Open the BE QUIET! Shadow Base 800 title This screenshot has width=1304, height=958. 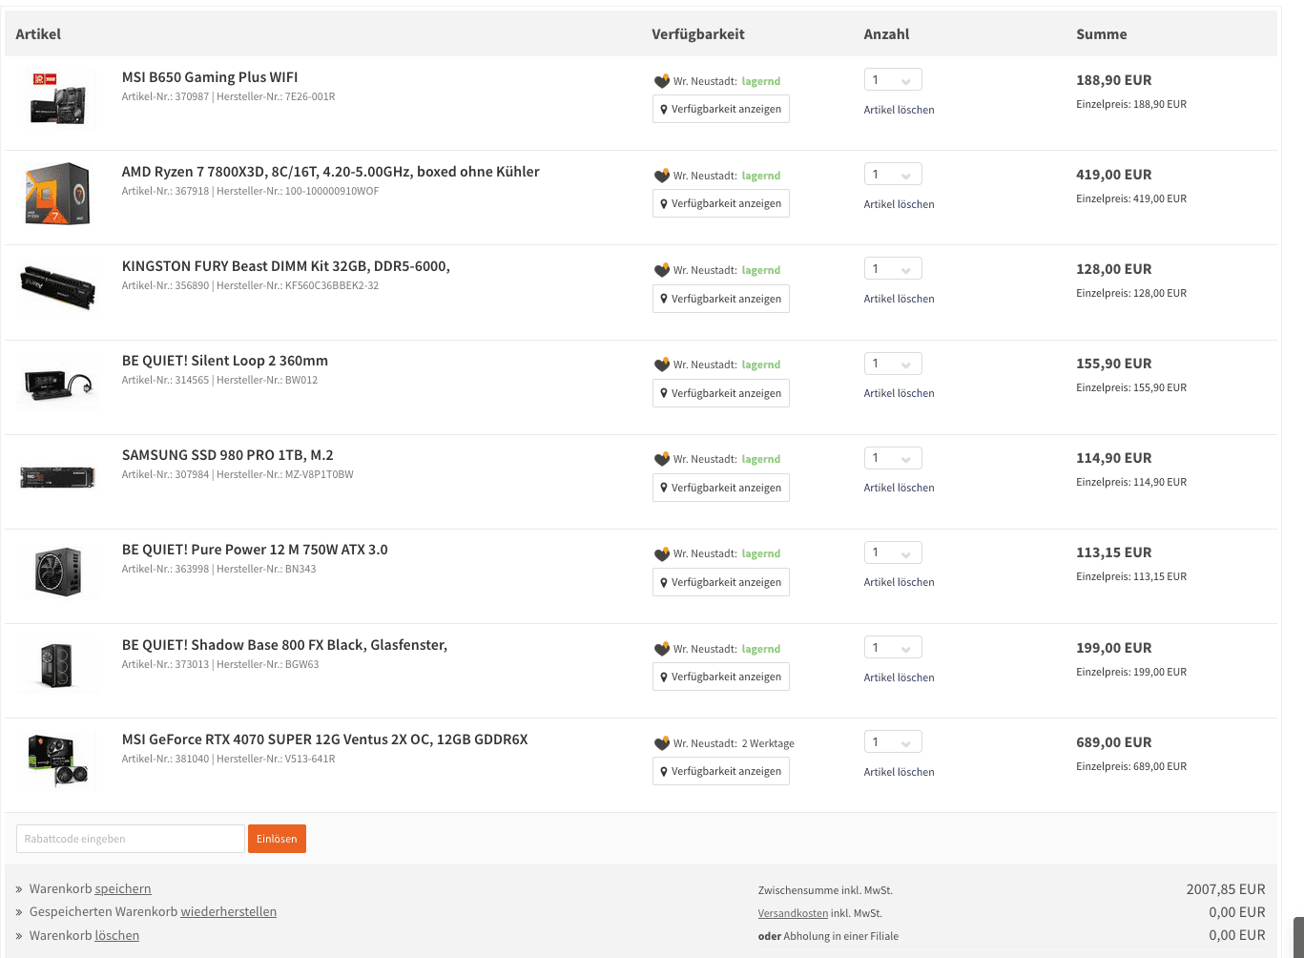[284, 645]
